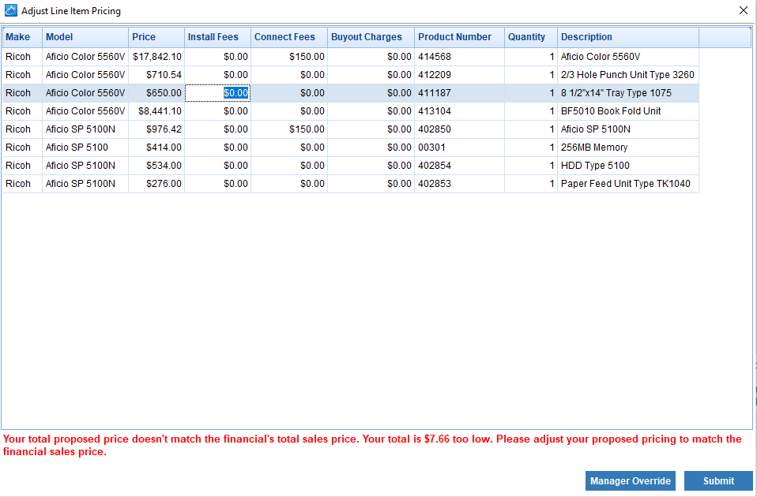Click the Connect Fees cell in the BF5010 row
Viewport: 757px width, 497px height.
pyautogui.click(x=289, y=111)
